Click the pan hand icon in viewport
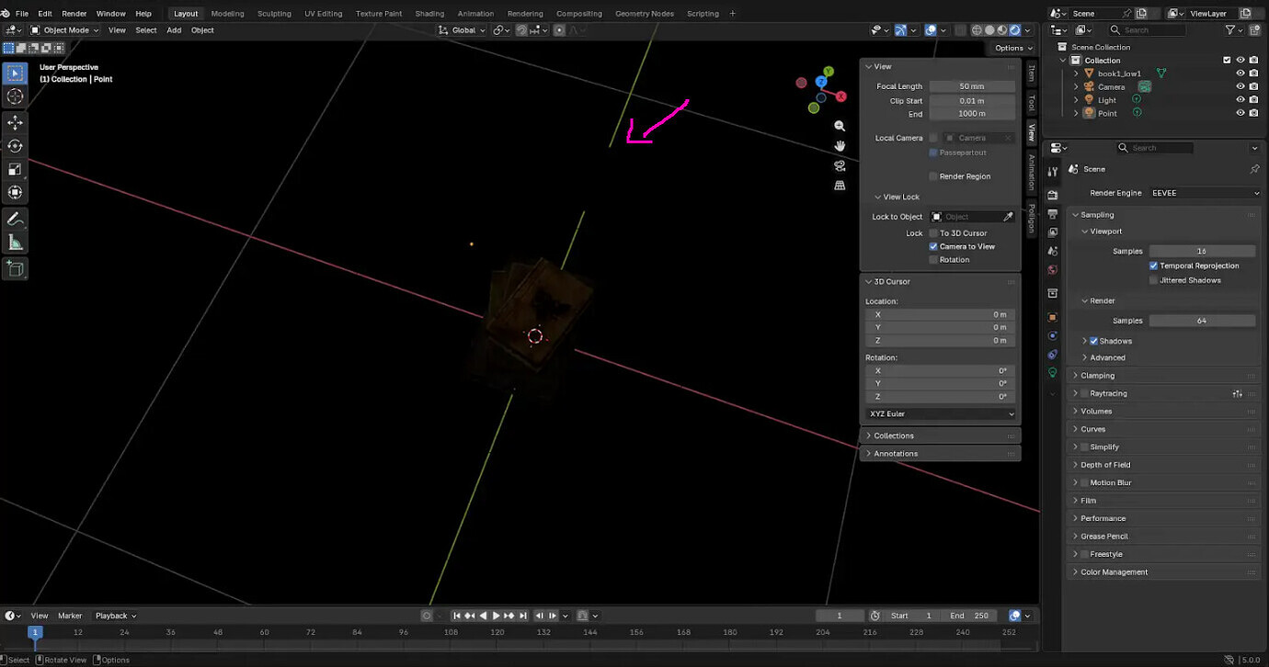 (840, 146)
